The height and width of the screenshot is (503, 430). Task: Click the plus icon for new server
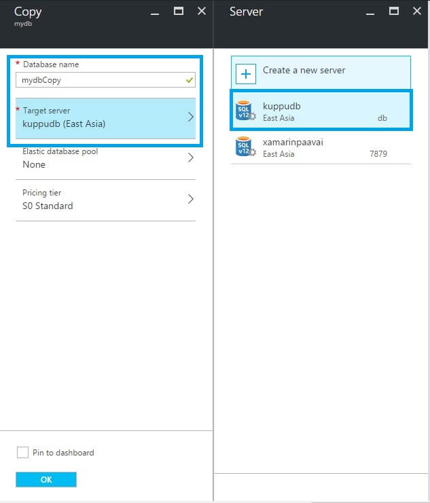point(246,72)
